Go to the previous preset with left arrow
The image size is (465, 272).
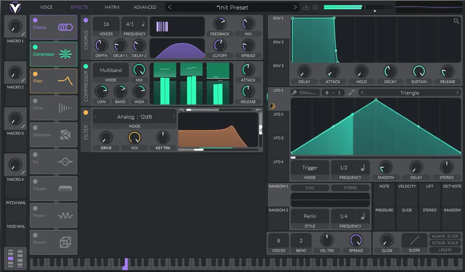(x=170, y=7)
